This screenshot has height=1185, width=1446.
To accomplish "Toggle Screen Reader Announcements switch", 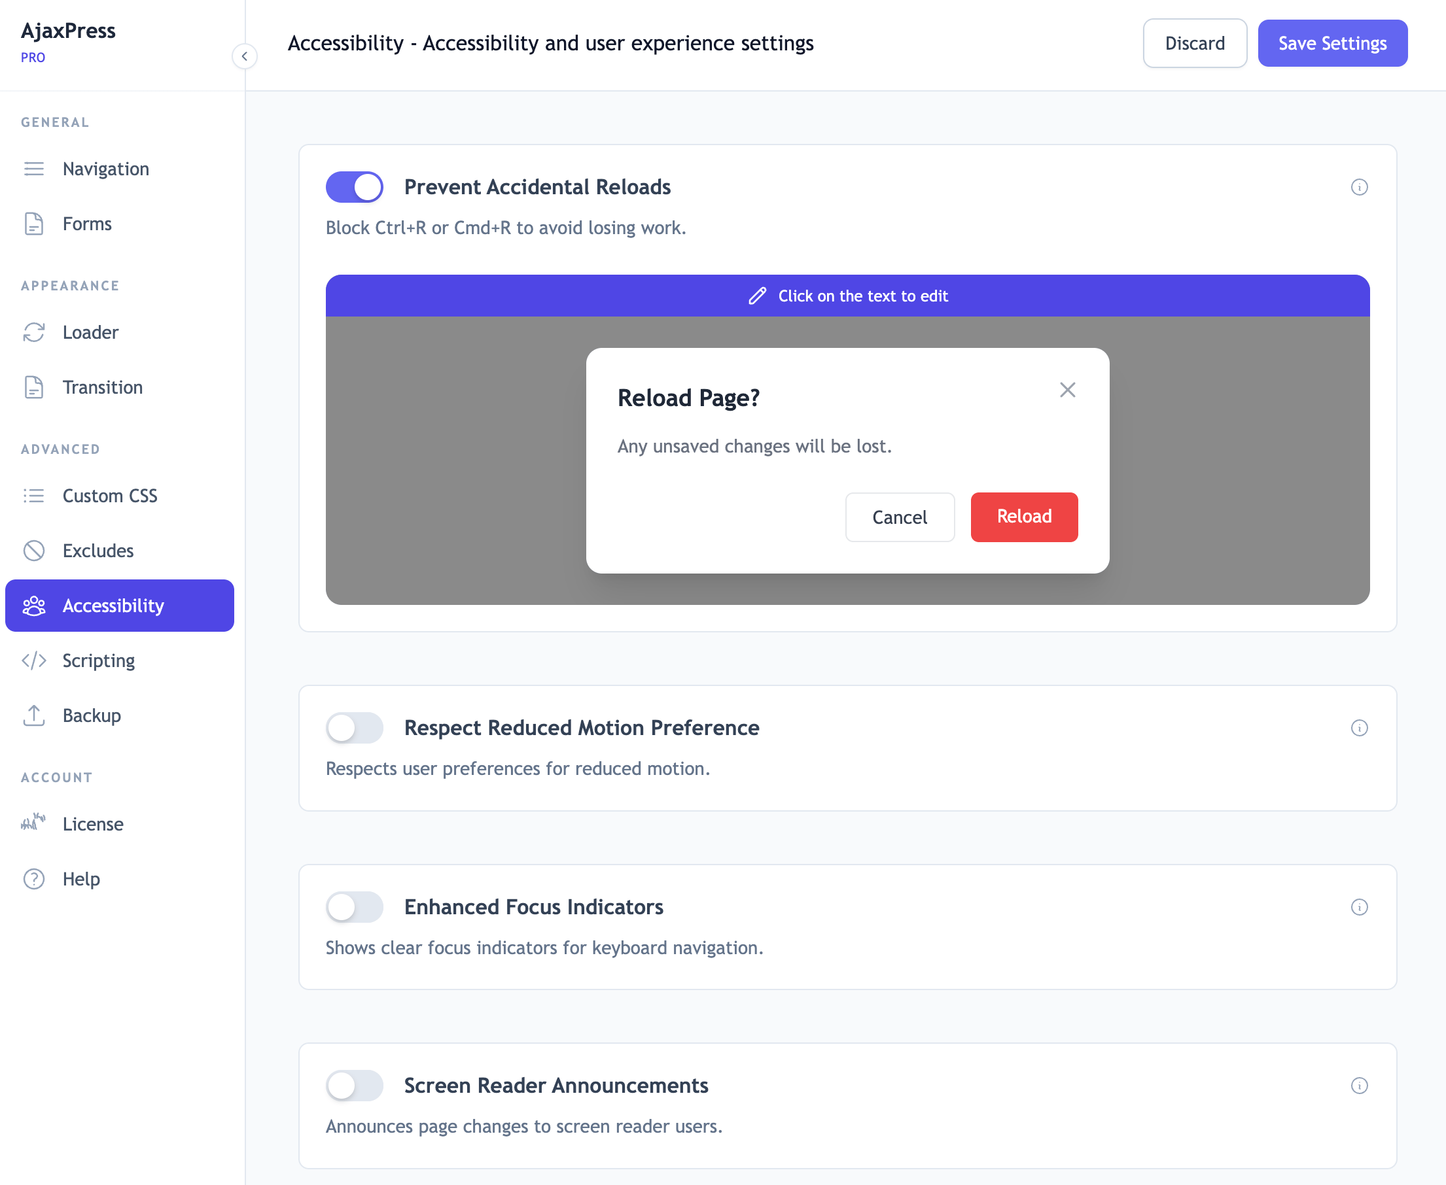I will pos(354,1086).
